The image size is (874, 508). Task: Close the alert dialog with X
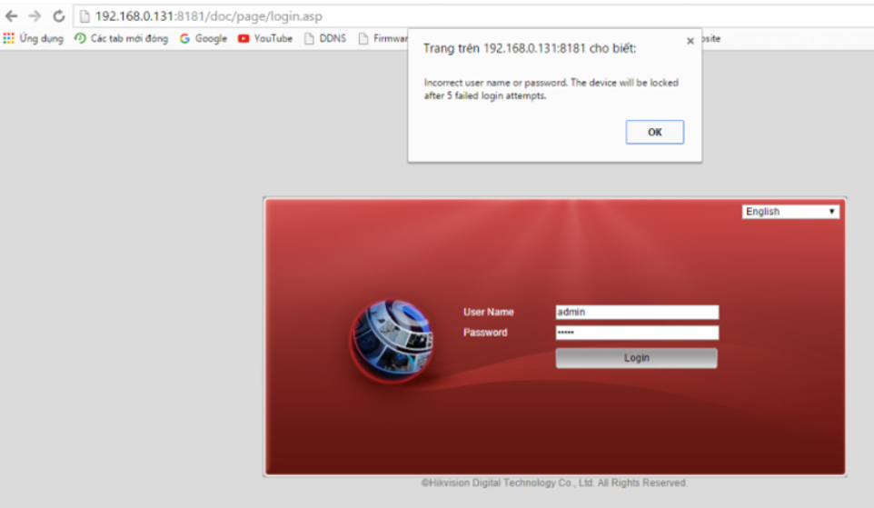(690, 41)
